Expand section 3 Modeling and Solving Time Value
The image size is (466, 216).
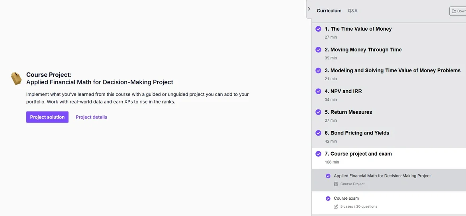click(x=392, y=70)
